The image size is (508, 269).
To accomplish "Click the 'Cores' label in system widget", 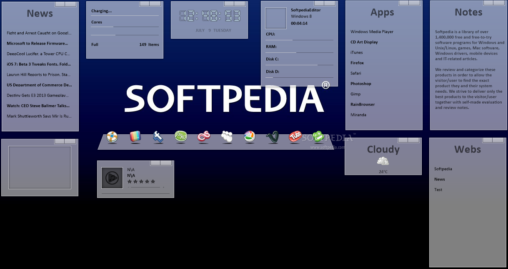I will 97,22.
